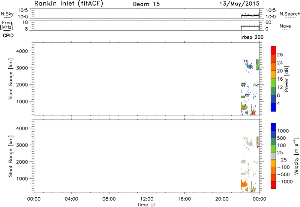
Task: Click the "Rankin Inlet (fitACF)" plot title
Action: [x=69, y=4]
